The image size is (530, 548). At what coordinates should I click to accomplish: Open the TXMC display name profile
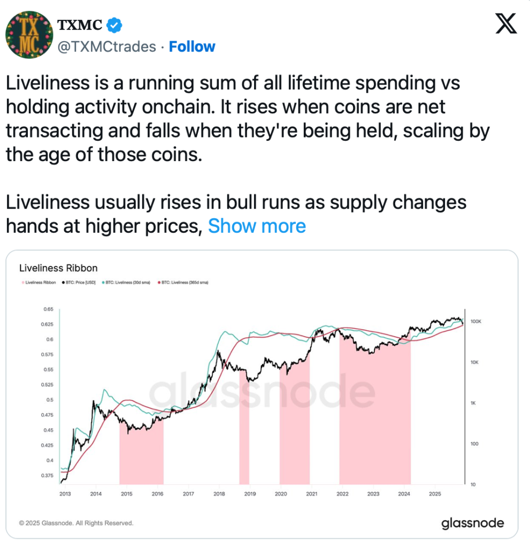coord(79,24)
